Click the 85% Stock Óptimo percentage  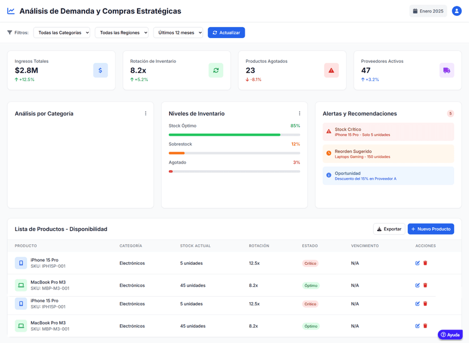click(x=295, y=126)
